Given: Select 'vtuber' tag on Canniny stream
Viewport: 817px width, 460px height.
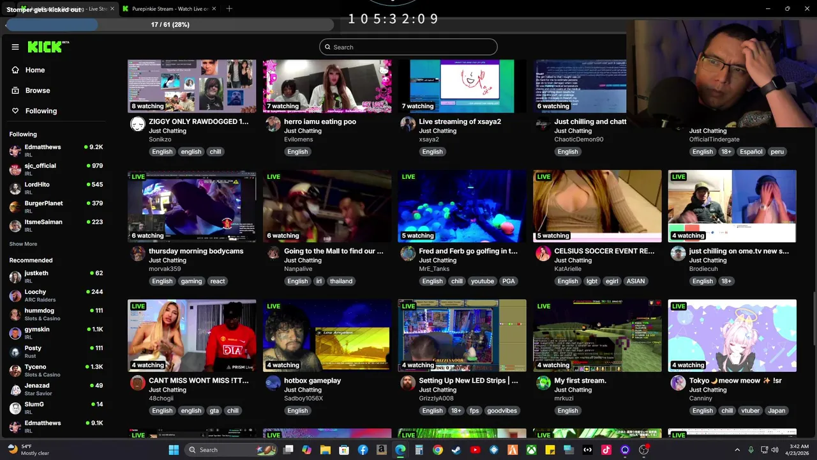Looking at the screenshot, I should [x=750, y=411].
